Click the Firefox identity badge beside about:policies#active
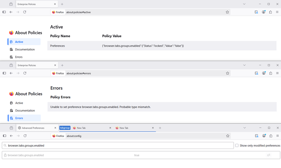Screen dimensions: 281x168 [x=58, y=12]
